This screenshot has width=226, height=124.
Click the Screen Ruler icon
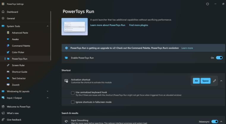pos(8,65)
